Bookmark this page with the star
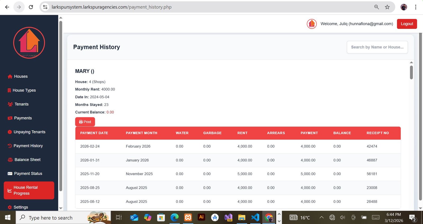The image size is (423, 224). coord(387,7)
